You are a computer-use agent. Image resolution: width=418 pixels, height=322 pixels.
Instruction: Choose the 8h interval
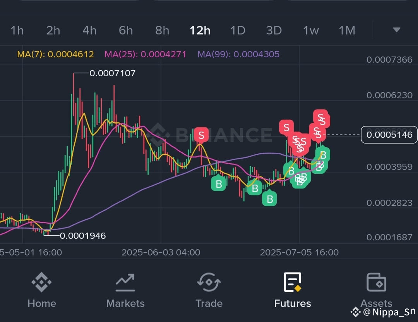pos(162,31)
